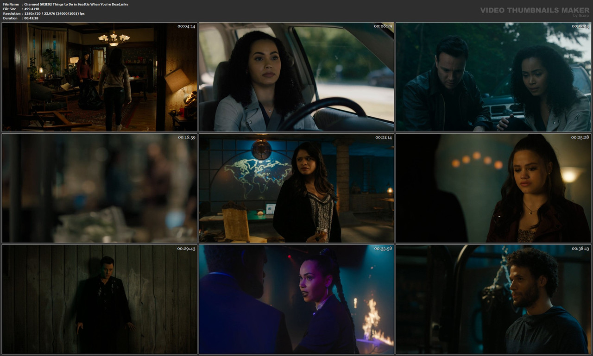Image resolution: width=593 pixels, height=356 pixels.
Task: Select the thumbnail timestamped 00:25:28
Action: (493, 188)
